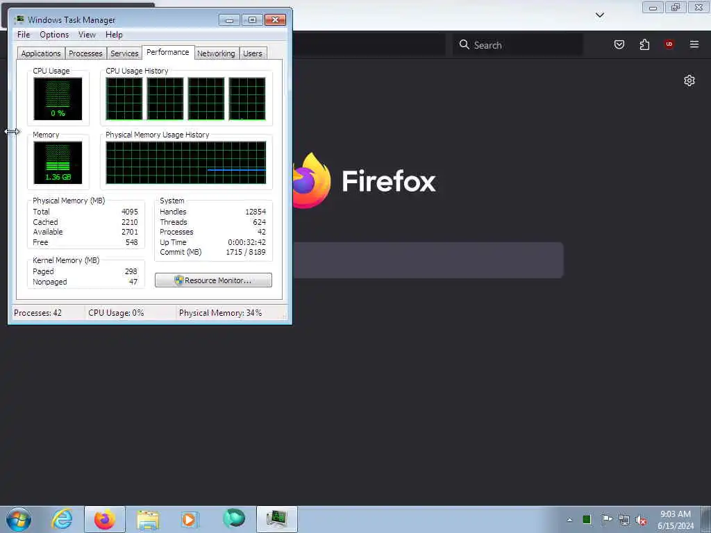Switch to the Services tab
The height and width of the screenshot is (533, 711).
[x=124, y=53]
